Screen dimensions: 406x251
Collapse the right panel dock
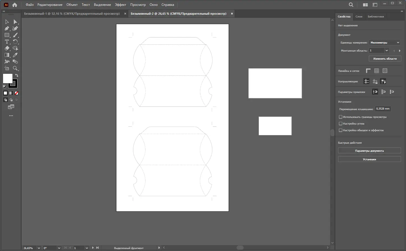click(402, 11)
